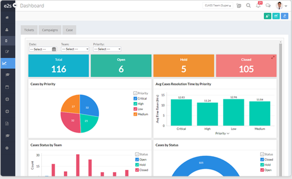
Task: Toggle Closed checkbox in Cases Status by Team
Action: (137, 170)
